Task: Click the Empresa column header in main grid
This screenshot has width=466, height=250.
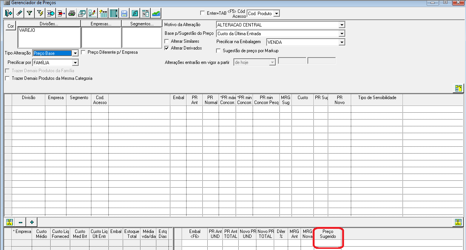Action: 56,100
